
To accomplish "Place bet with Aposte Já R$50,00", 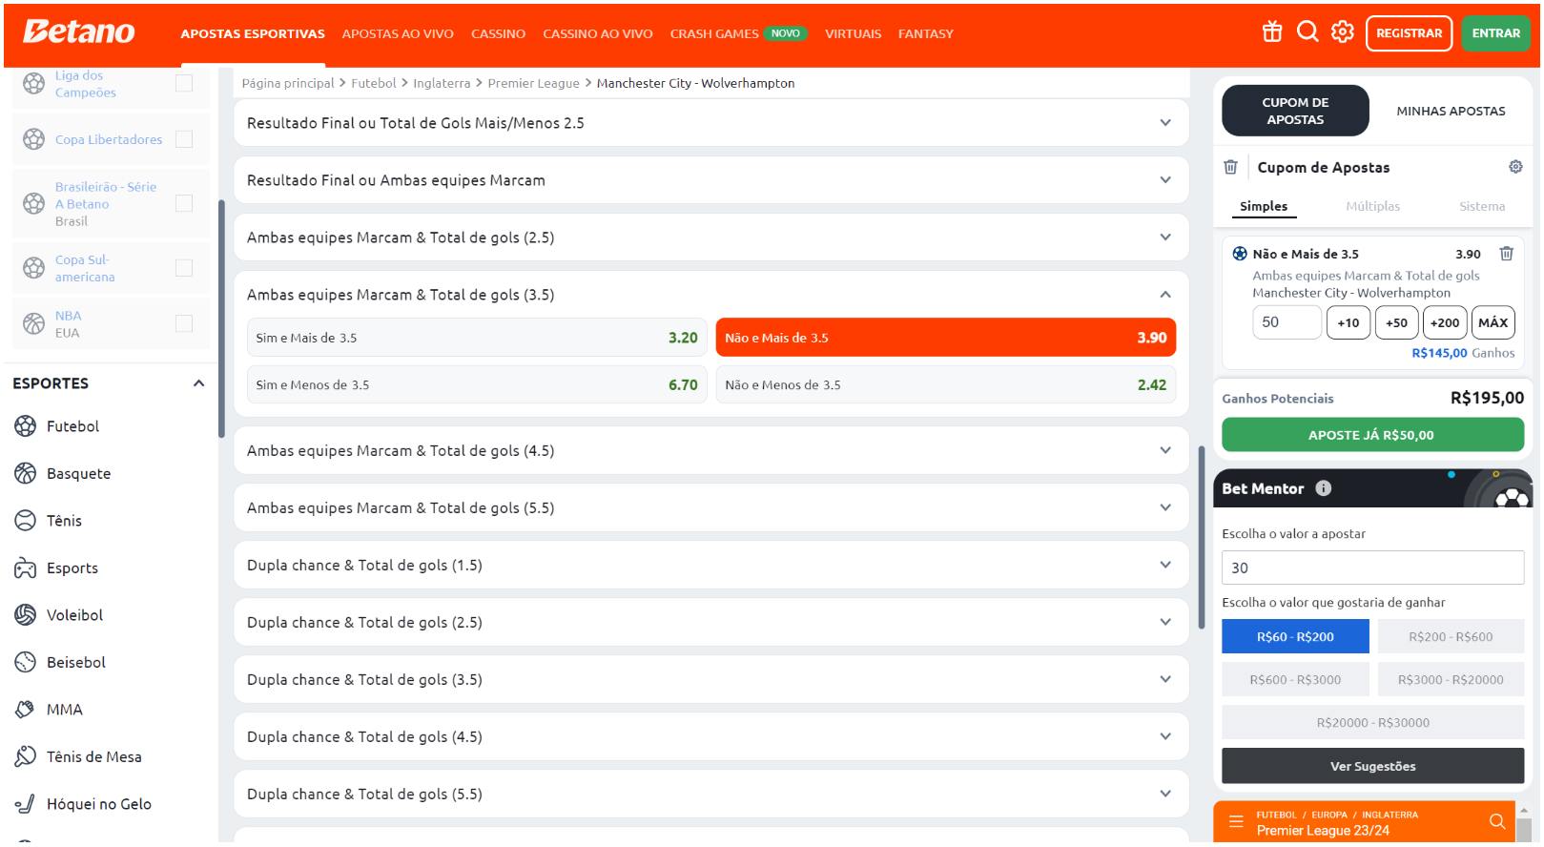I will tap(1372, 435).
